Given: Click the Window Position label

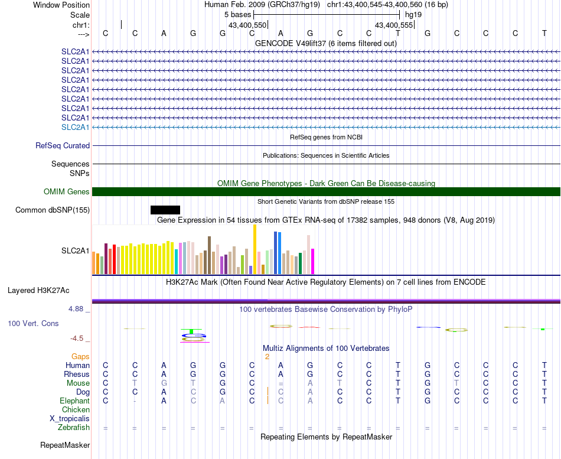Looking at the screenshot, I should tap(61, 5).
